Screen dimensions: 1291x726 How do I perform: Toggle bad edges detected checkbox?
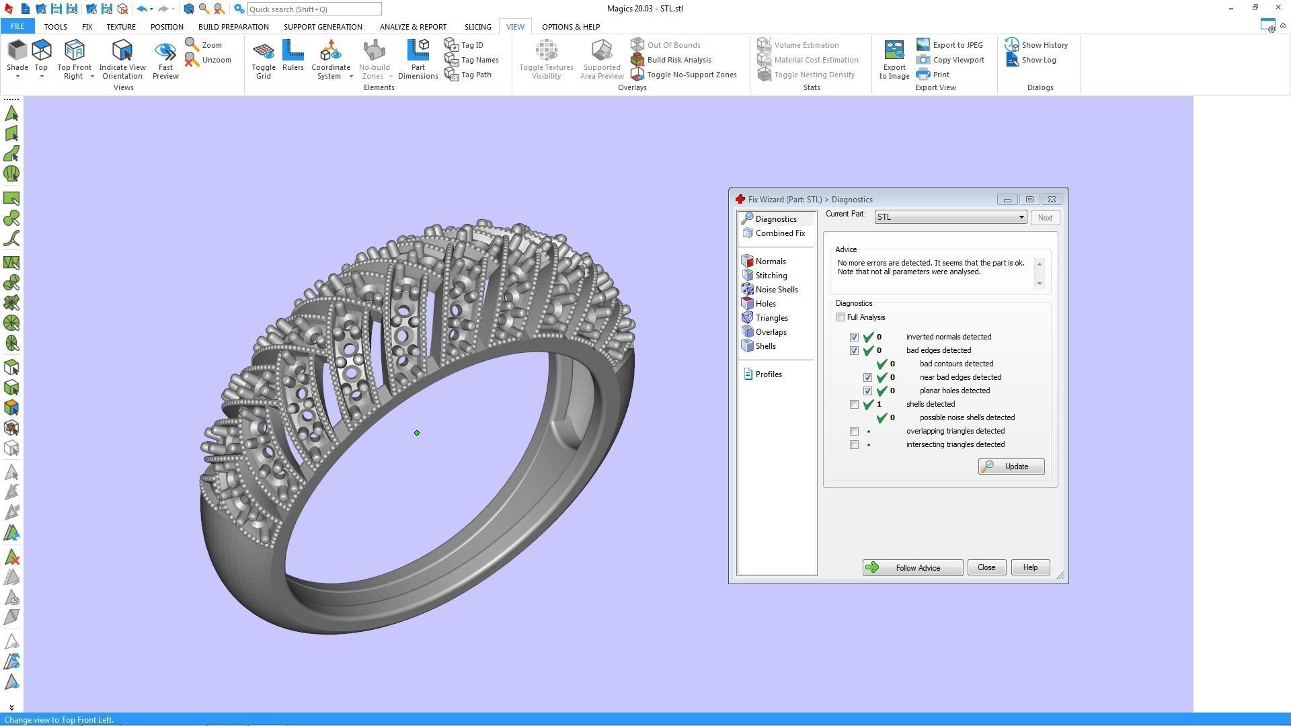[x=854, y=351]
